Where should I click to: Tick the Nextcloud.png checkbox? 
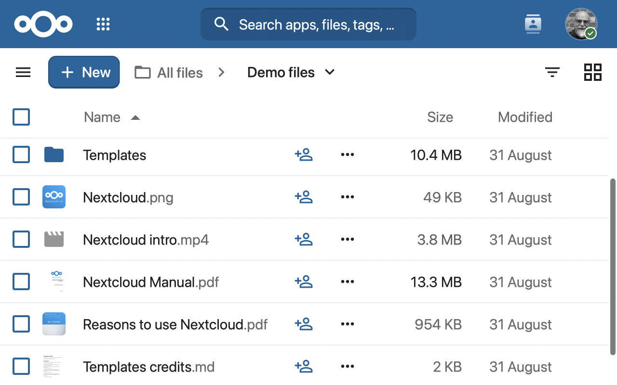(x=21, y=197)
